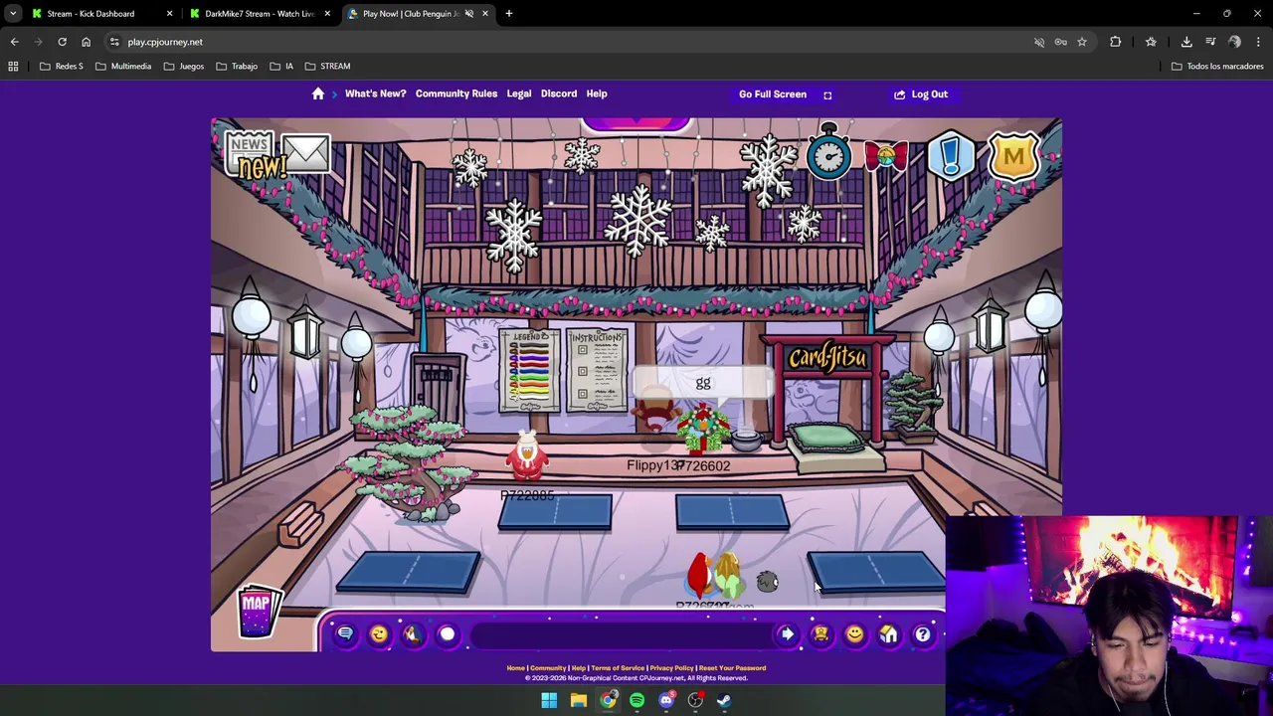Open the question mark help icon

click(922, 634)
